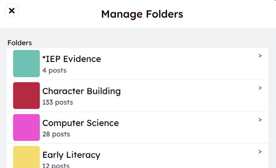Choose the Computer Science folder label
The image size is (276, 168).
pyautogui.click(x=80, y=123)
